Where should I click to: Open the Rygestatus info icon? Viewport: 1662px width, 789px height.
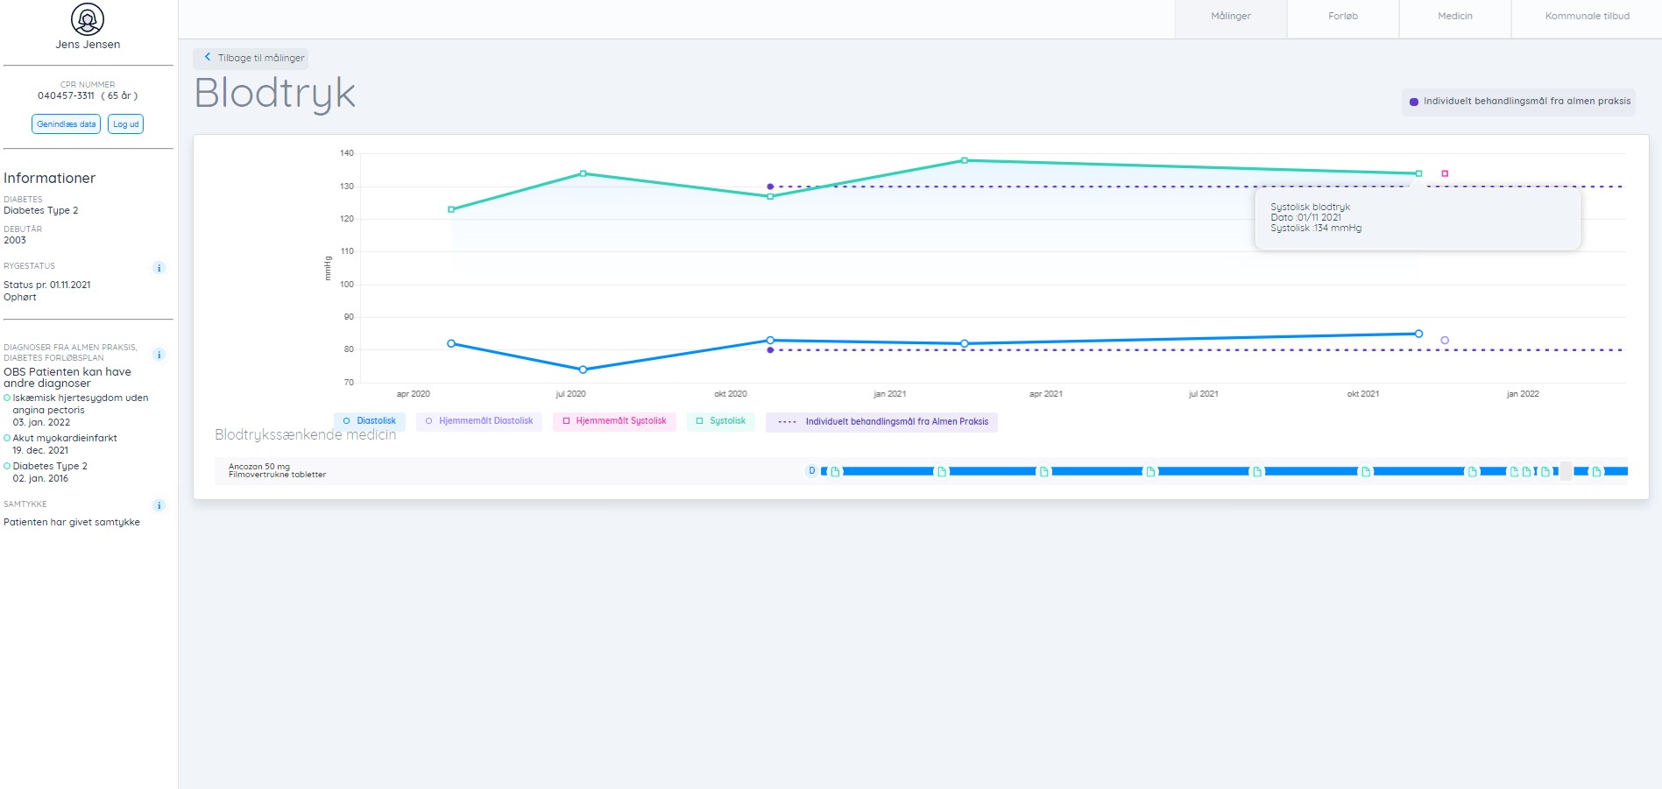[x=159, y=268]
